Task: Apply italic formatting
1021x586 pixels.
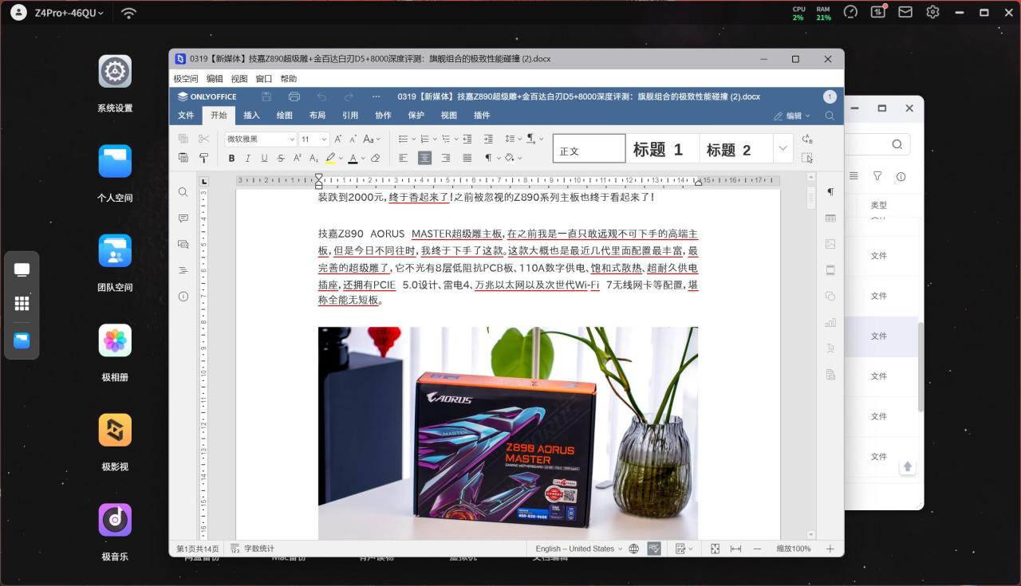Action: 248,158
